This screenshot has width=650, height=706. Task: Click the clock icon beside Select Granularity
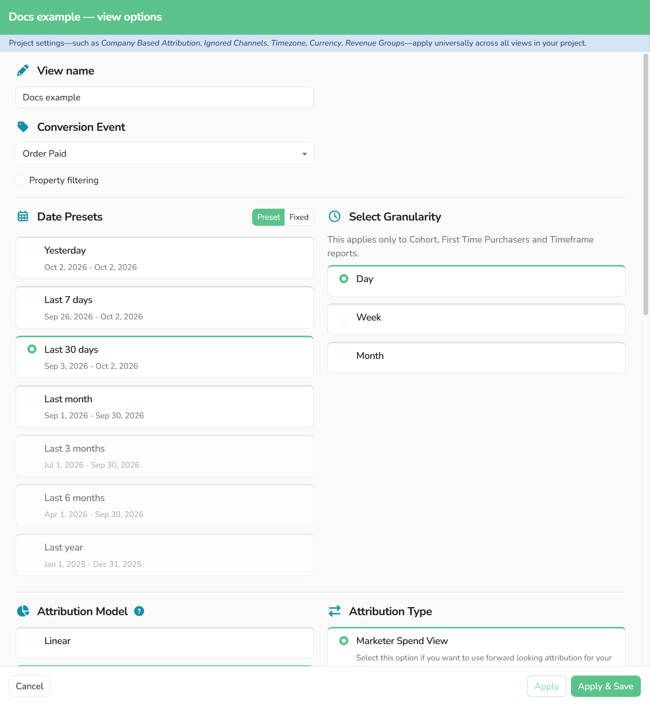click(335, 216)
